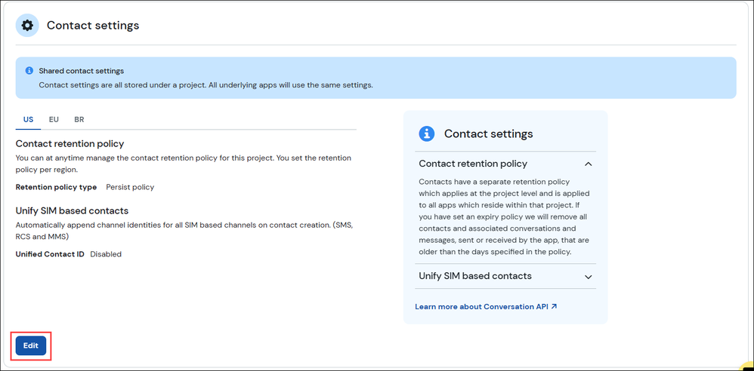754x371 pixels.
Task: Expand Unify SIM based contacts with down chevron
Action: click(588, 277)
